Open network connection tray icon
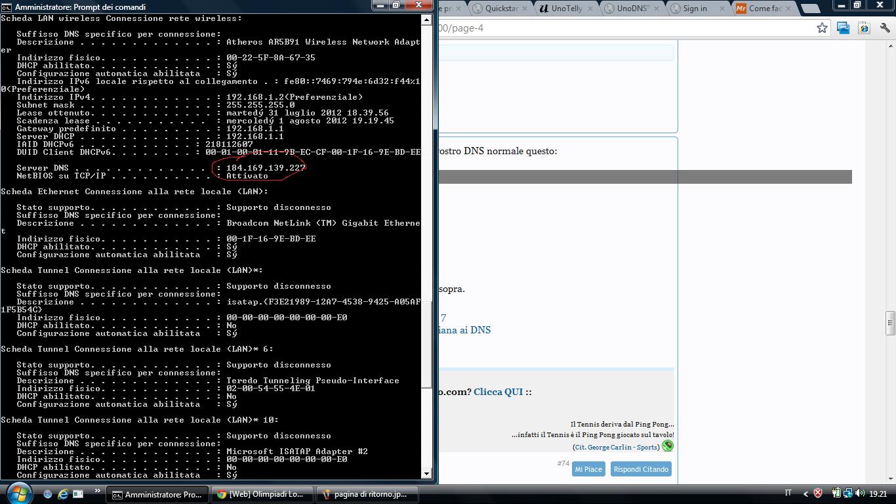 (x=847, y=493)
